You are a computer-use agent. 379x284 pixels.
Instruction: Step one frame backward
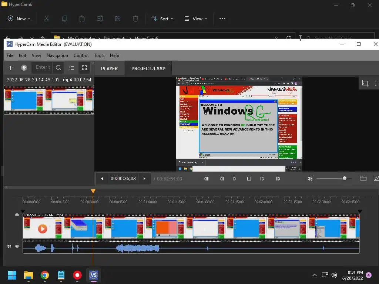point(222,179)
